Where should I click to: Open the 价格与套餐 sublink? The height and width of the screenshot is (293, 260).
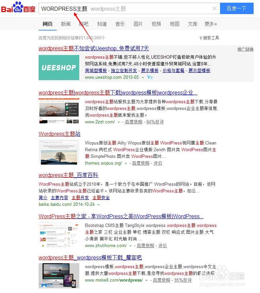pyautogui.click(x=174, y=70)
